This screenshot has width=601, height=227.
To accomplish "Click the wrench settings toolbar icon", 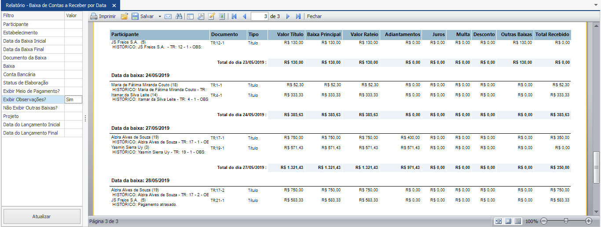I will pos(201,16).
